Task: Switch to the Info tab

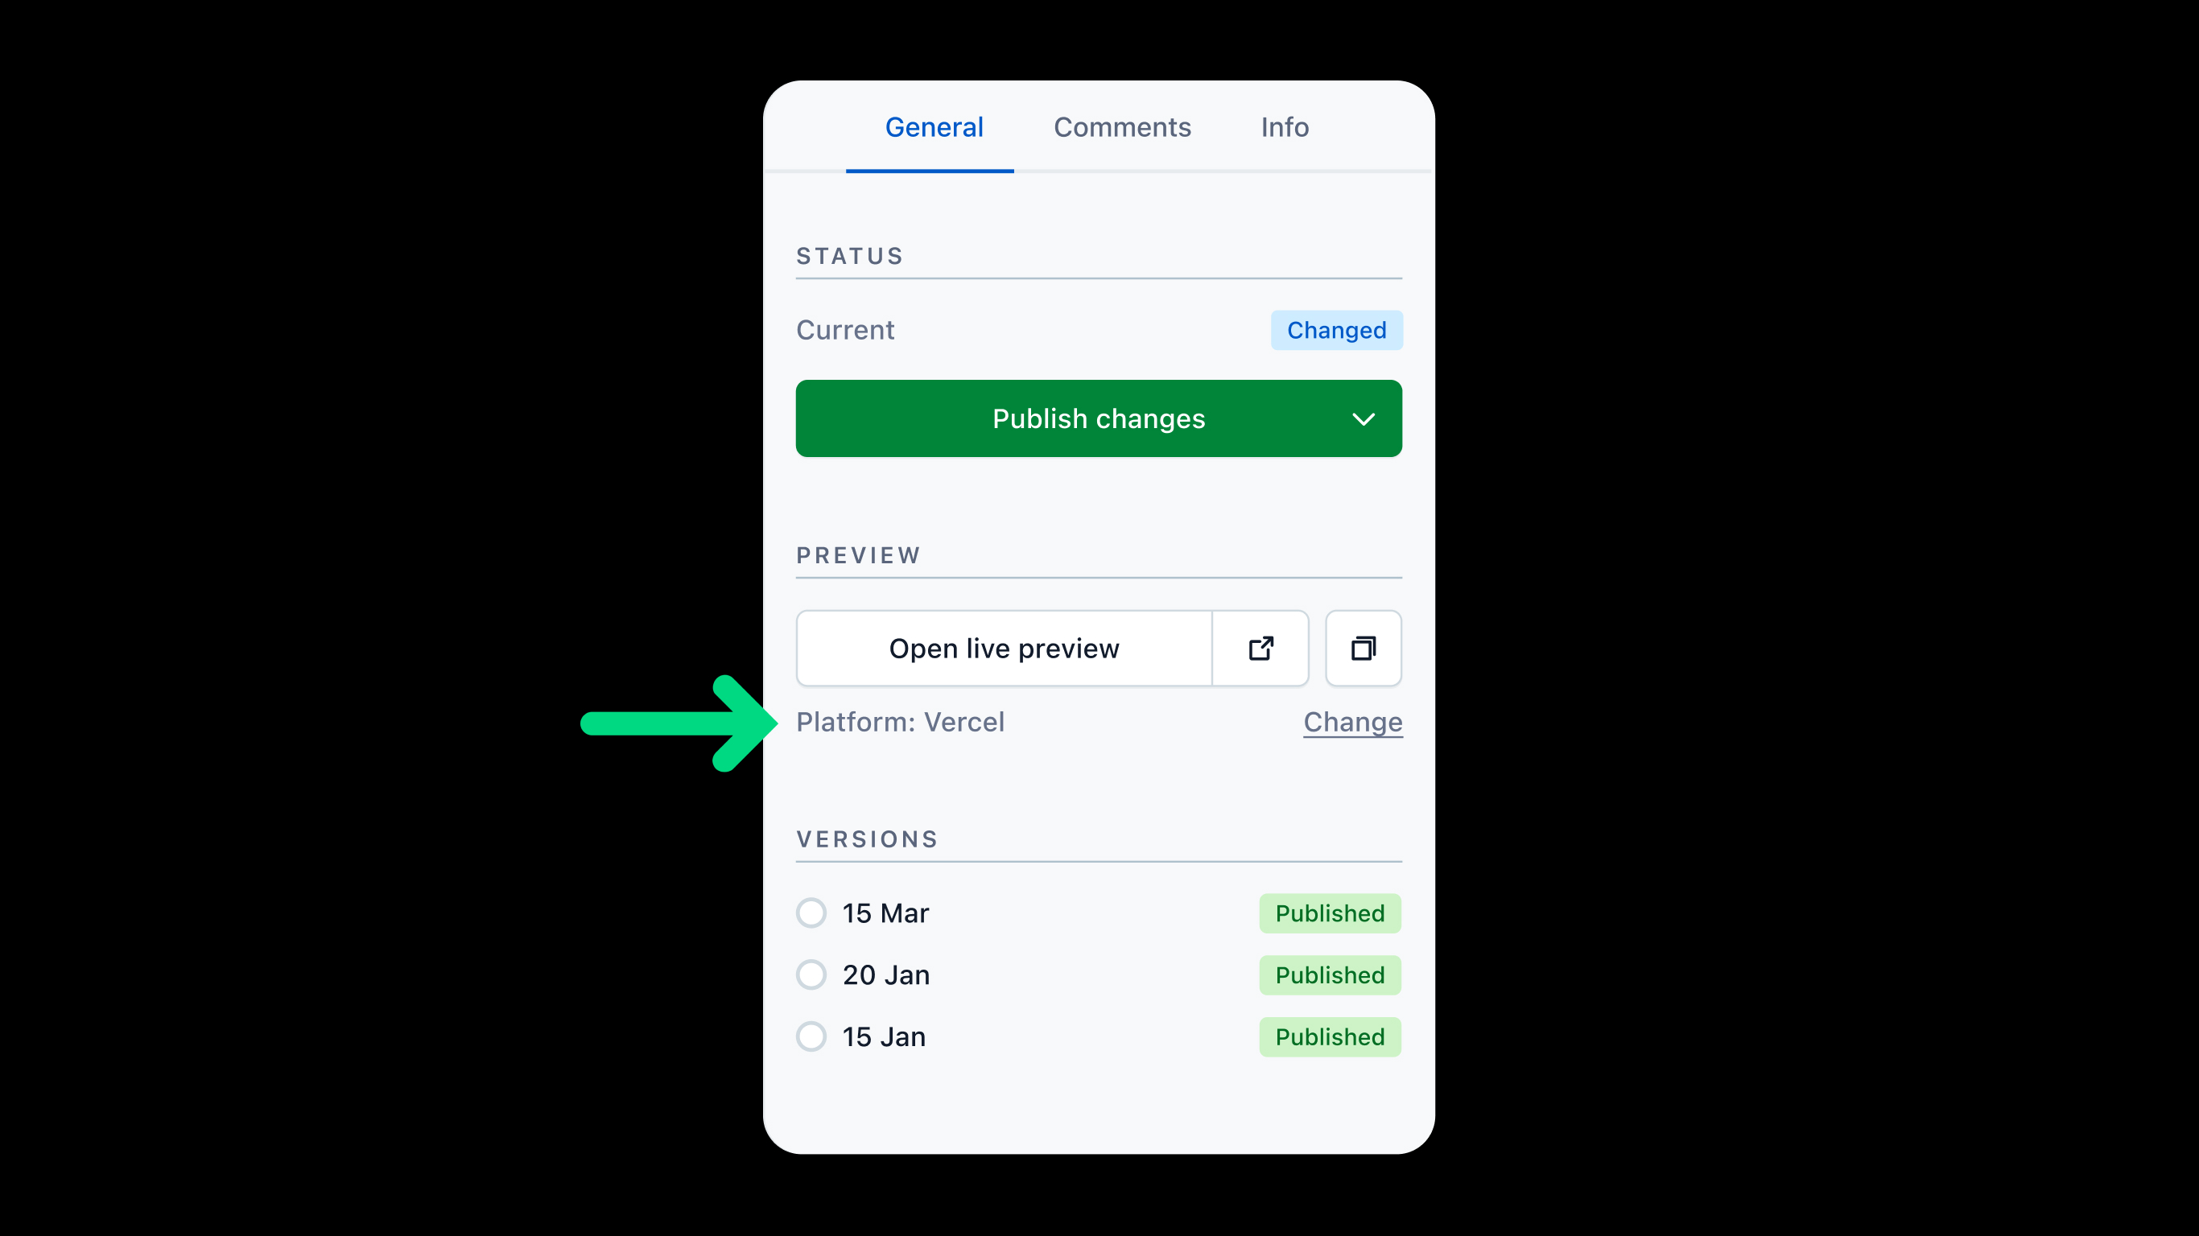Action: coord(1284,127)
